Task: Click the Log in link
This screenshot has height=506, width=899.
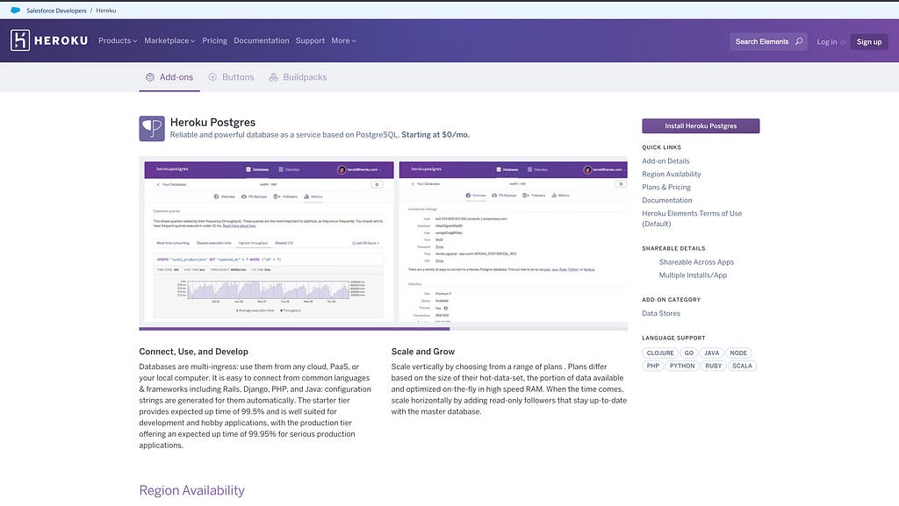Action: (826, 42)
